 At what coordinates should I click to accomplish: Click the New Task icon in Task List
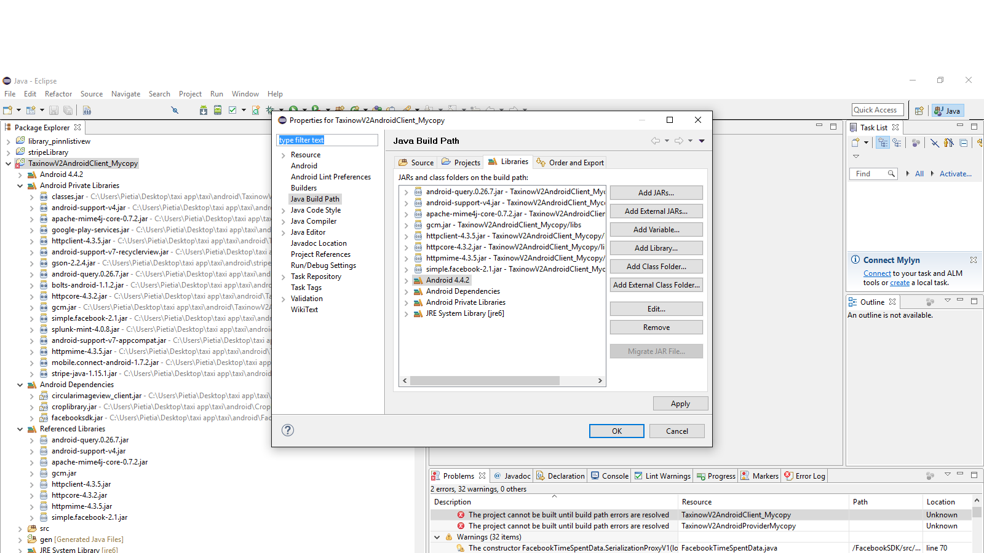855,143
